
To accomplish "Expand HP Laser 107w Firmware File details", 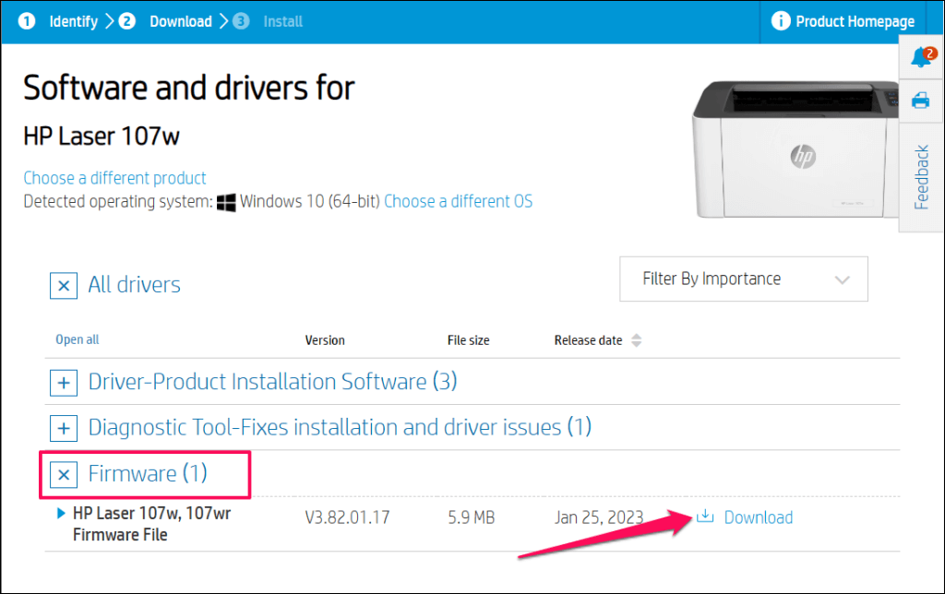I will click(62, 513).
